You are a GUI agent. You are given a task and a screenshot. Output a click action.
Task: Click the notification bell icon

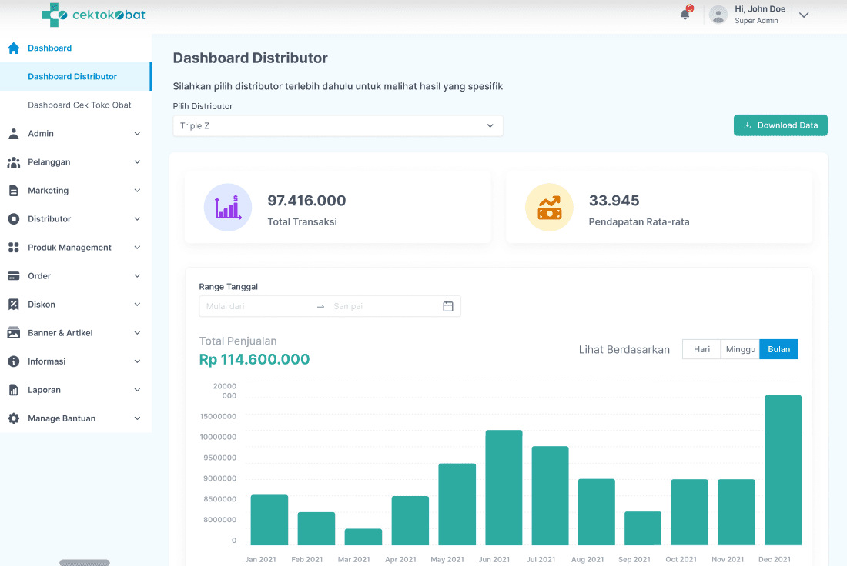point(685,15)
